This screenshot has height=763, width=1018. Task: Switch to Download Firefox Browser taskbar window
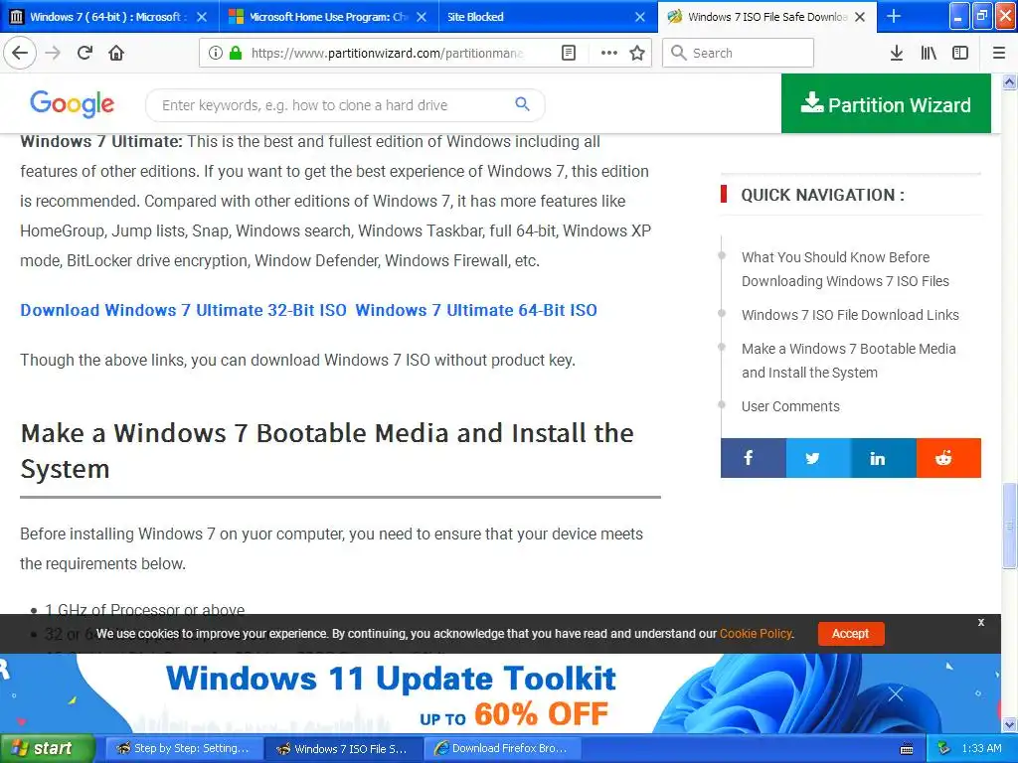pyautogui.click(x=504, y=749)
